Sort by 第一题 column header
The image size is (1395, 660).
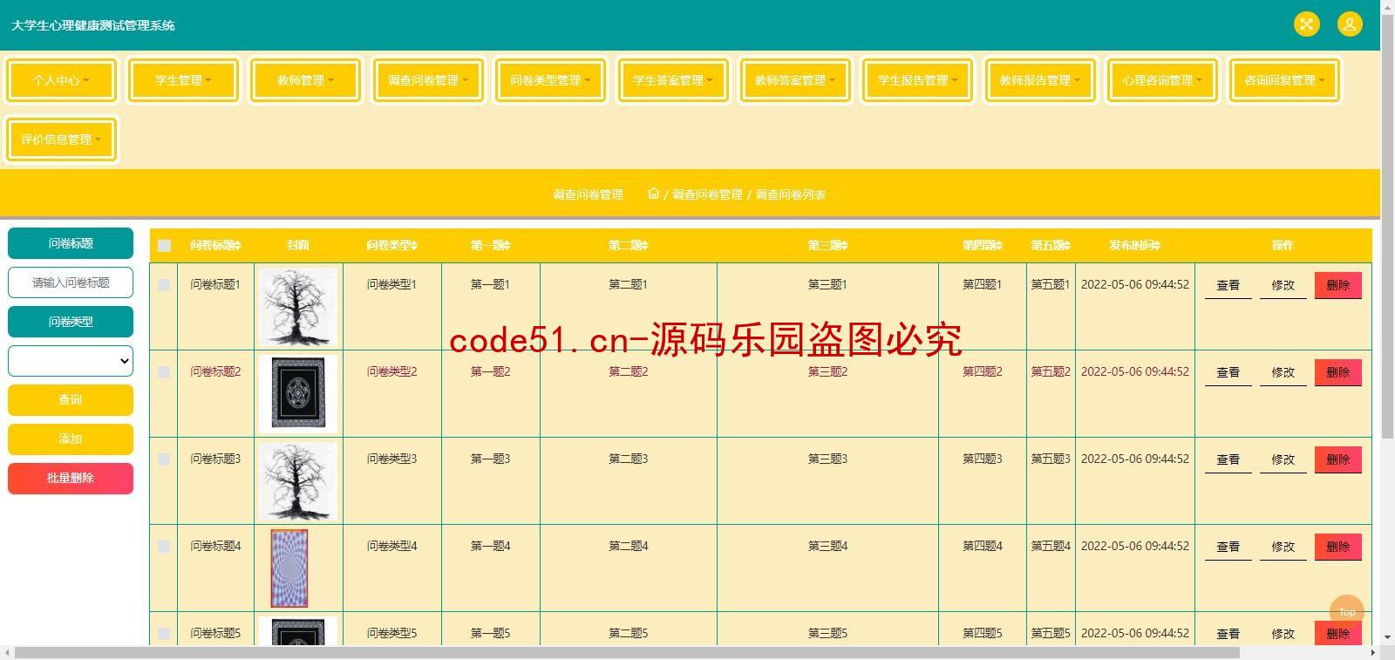(x=490, y=245)
